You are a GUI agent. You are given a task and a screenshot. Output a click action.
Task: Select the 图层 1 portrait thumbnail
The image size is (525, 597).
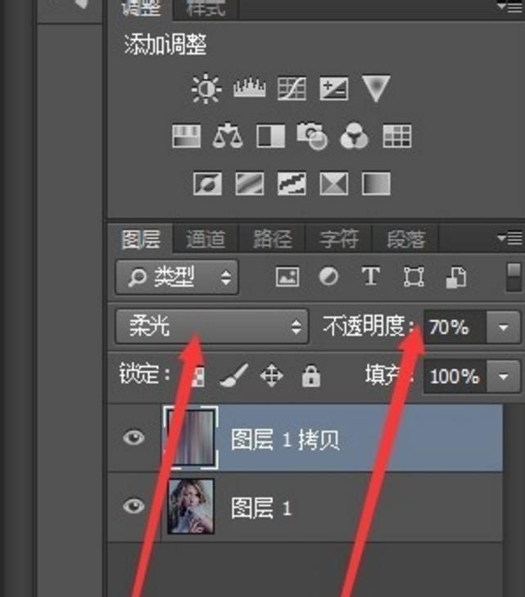tap(191, 506)
